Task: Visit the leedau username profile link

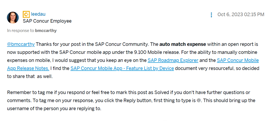Action: pyautogui.click(x=38, y=14)
